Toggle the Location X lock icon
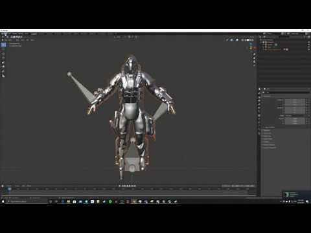311x233 pixels. pyautogui.click(x=306, y=100)
